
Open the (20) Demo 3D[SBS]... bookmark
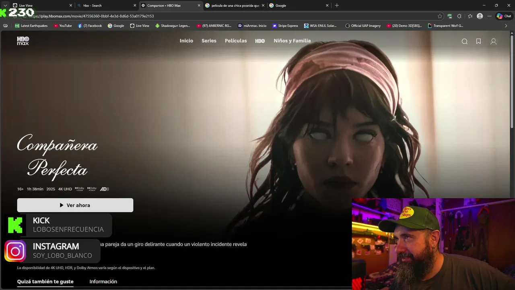(x=404, y=26)
